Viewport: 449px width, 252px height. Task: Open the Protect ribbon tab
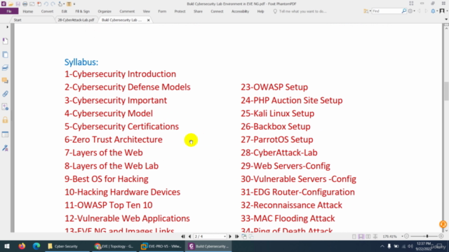(x=180, y=11)
